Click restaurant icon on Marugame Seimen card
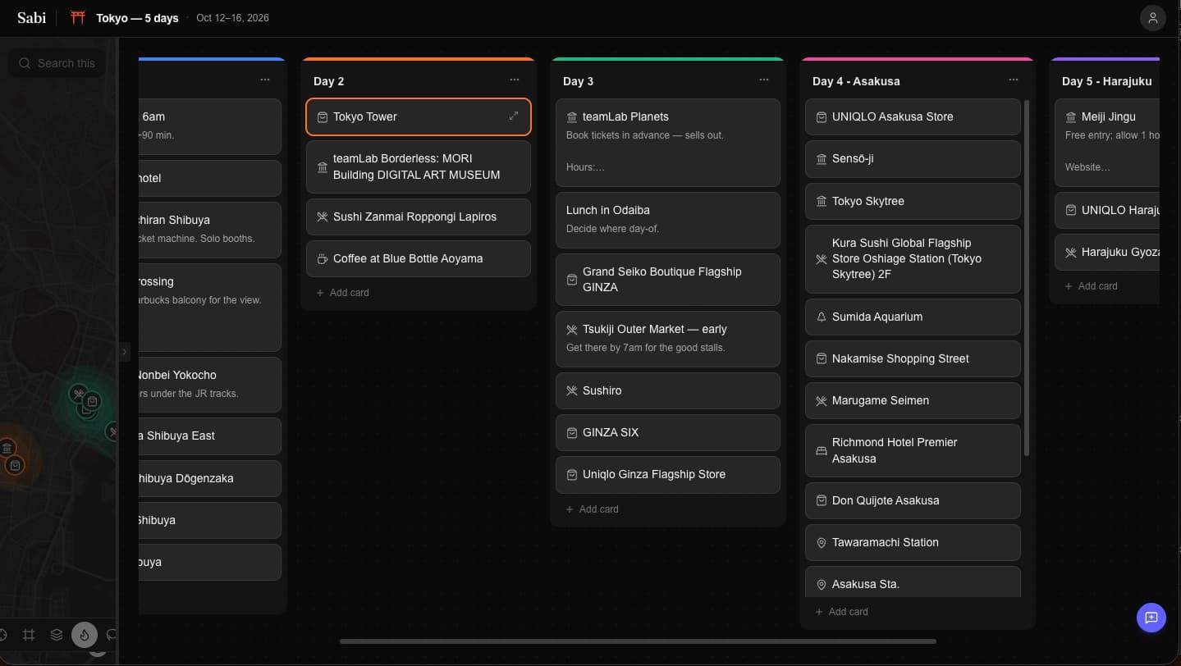This screenshot has width=1181, height=666. [822, 401]
